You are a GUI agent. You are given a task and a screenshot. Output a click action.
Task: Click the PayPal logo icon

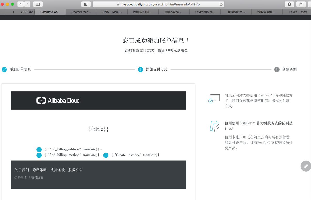[x=214, y=126]
